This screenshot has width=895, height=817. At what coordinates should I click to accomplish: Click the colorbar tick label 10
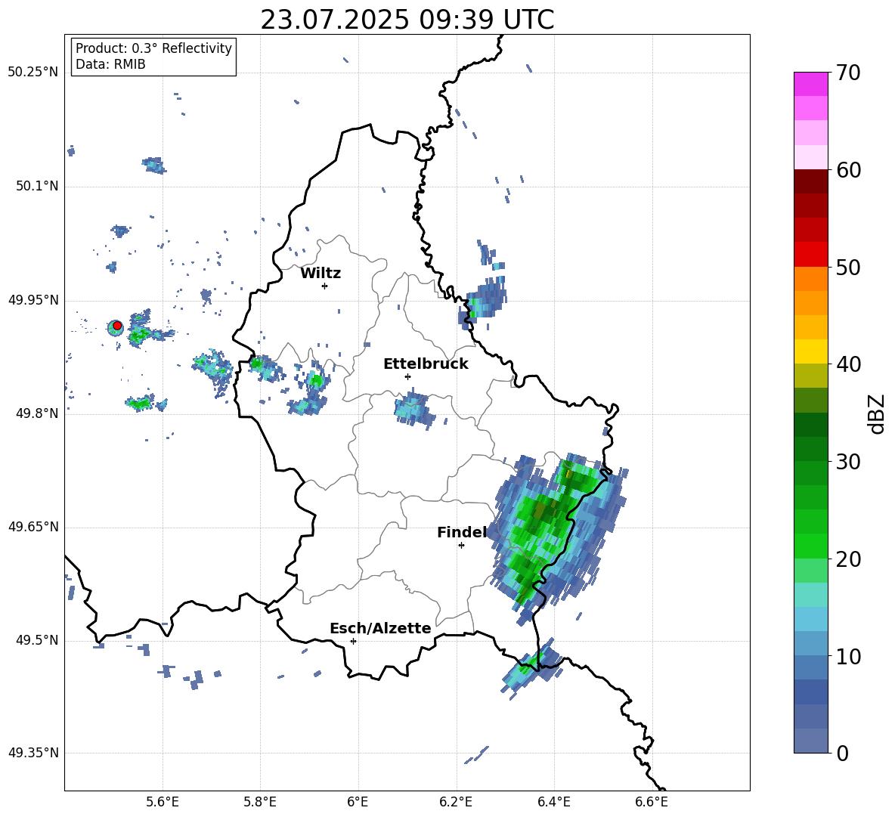[x=848, y=656]
